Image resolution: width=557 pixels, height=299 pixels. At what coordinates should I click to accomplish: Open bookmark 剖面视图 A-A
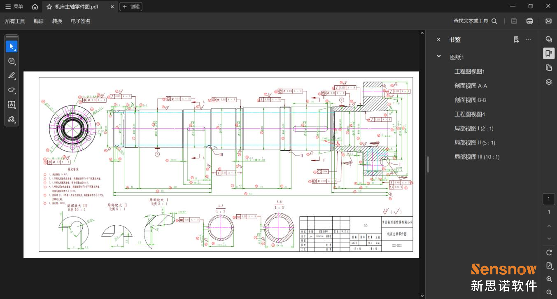(x=471, y=86)
